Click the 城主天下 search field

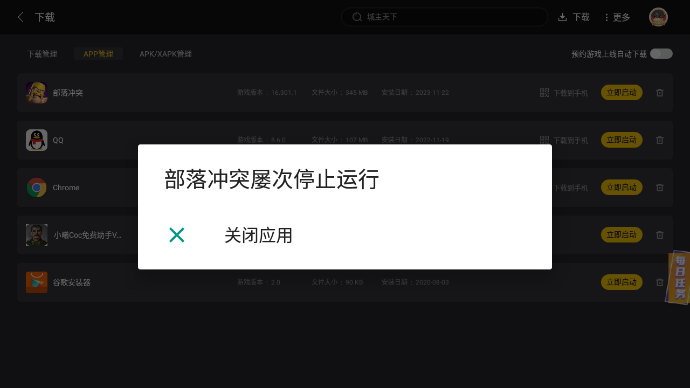(445, 17)
